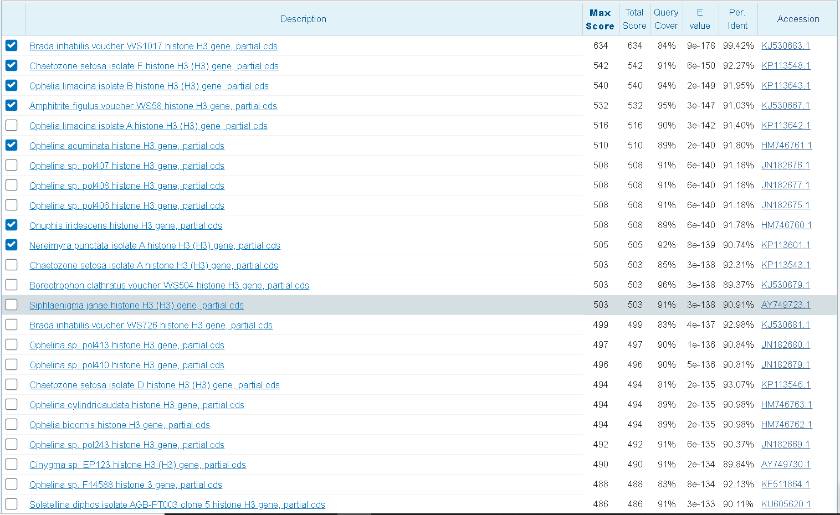Open Soletellina diphos isolate AGB-PT003 link

click(x=177, y=504)
